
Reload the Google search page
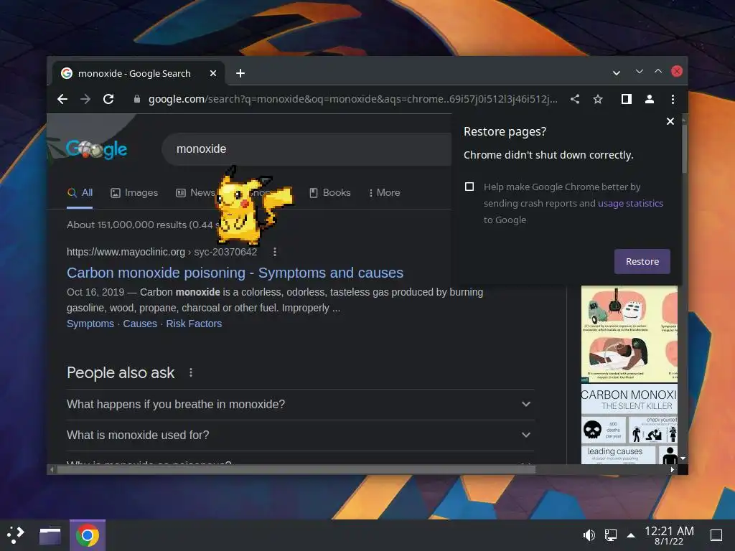click(108, 99)
